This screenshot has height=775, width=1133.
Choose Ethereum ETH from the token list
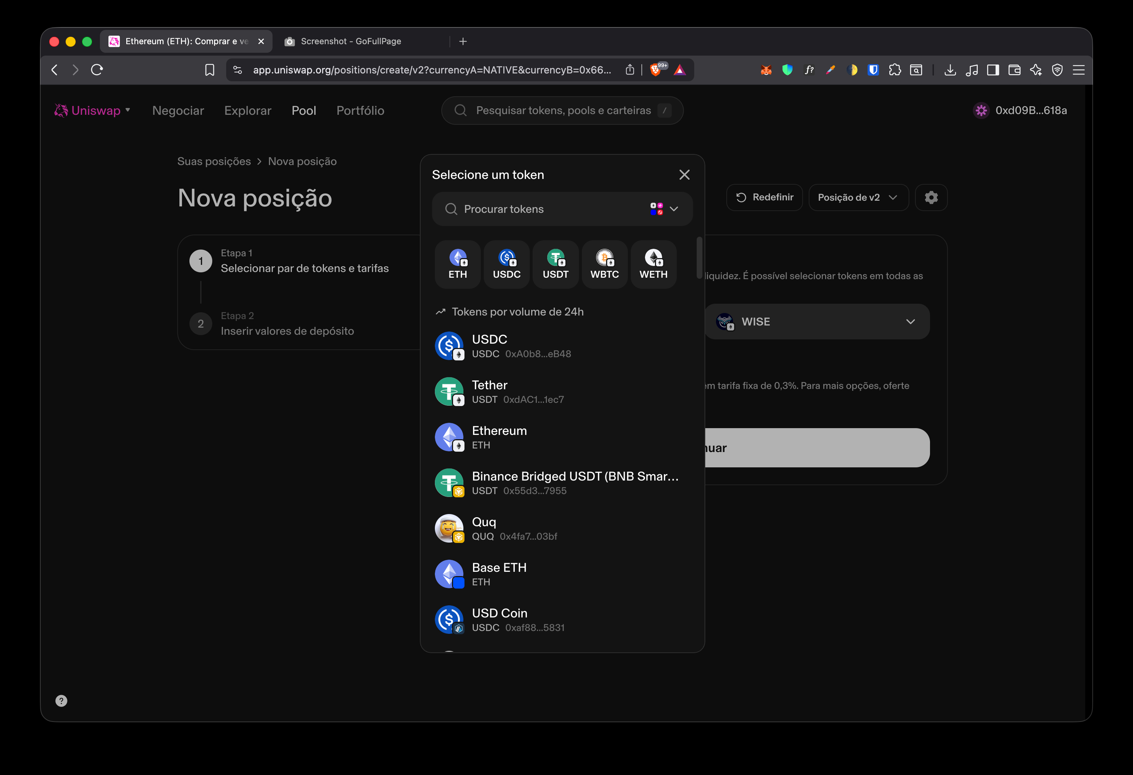[562, 437]
